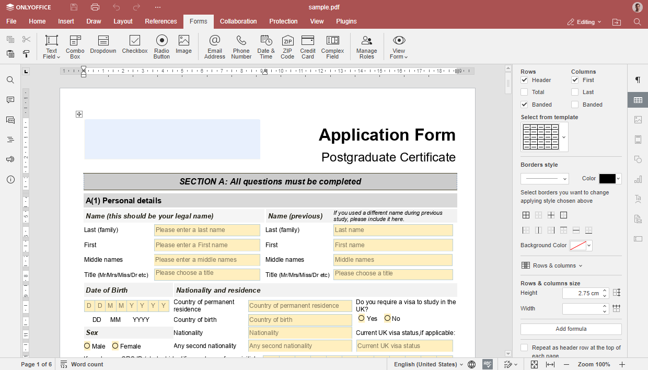Screen dimensions: 648x370
Task: Open the Search icon in left sidebar
Action: 10,80
